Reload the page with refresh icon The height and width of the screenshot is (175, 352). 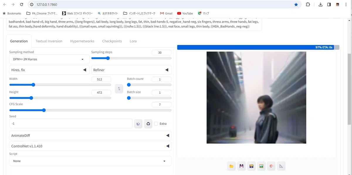click(21, 4)
